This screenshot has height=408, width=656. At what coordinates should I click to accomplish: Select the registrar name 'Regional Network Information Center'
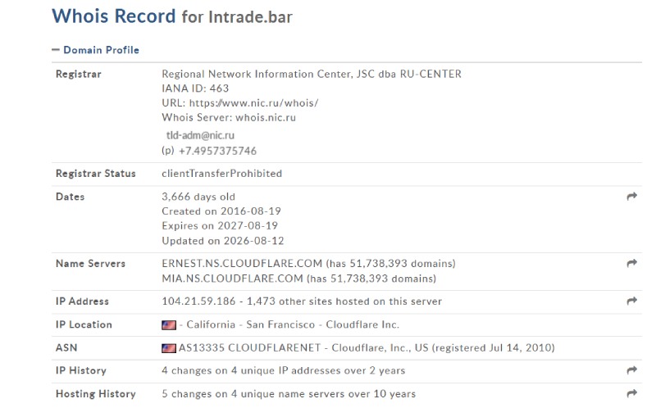pos(257,74)
